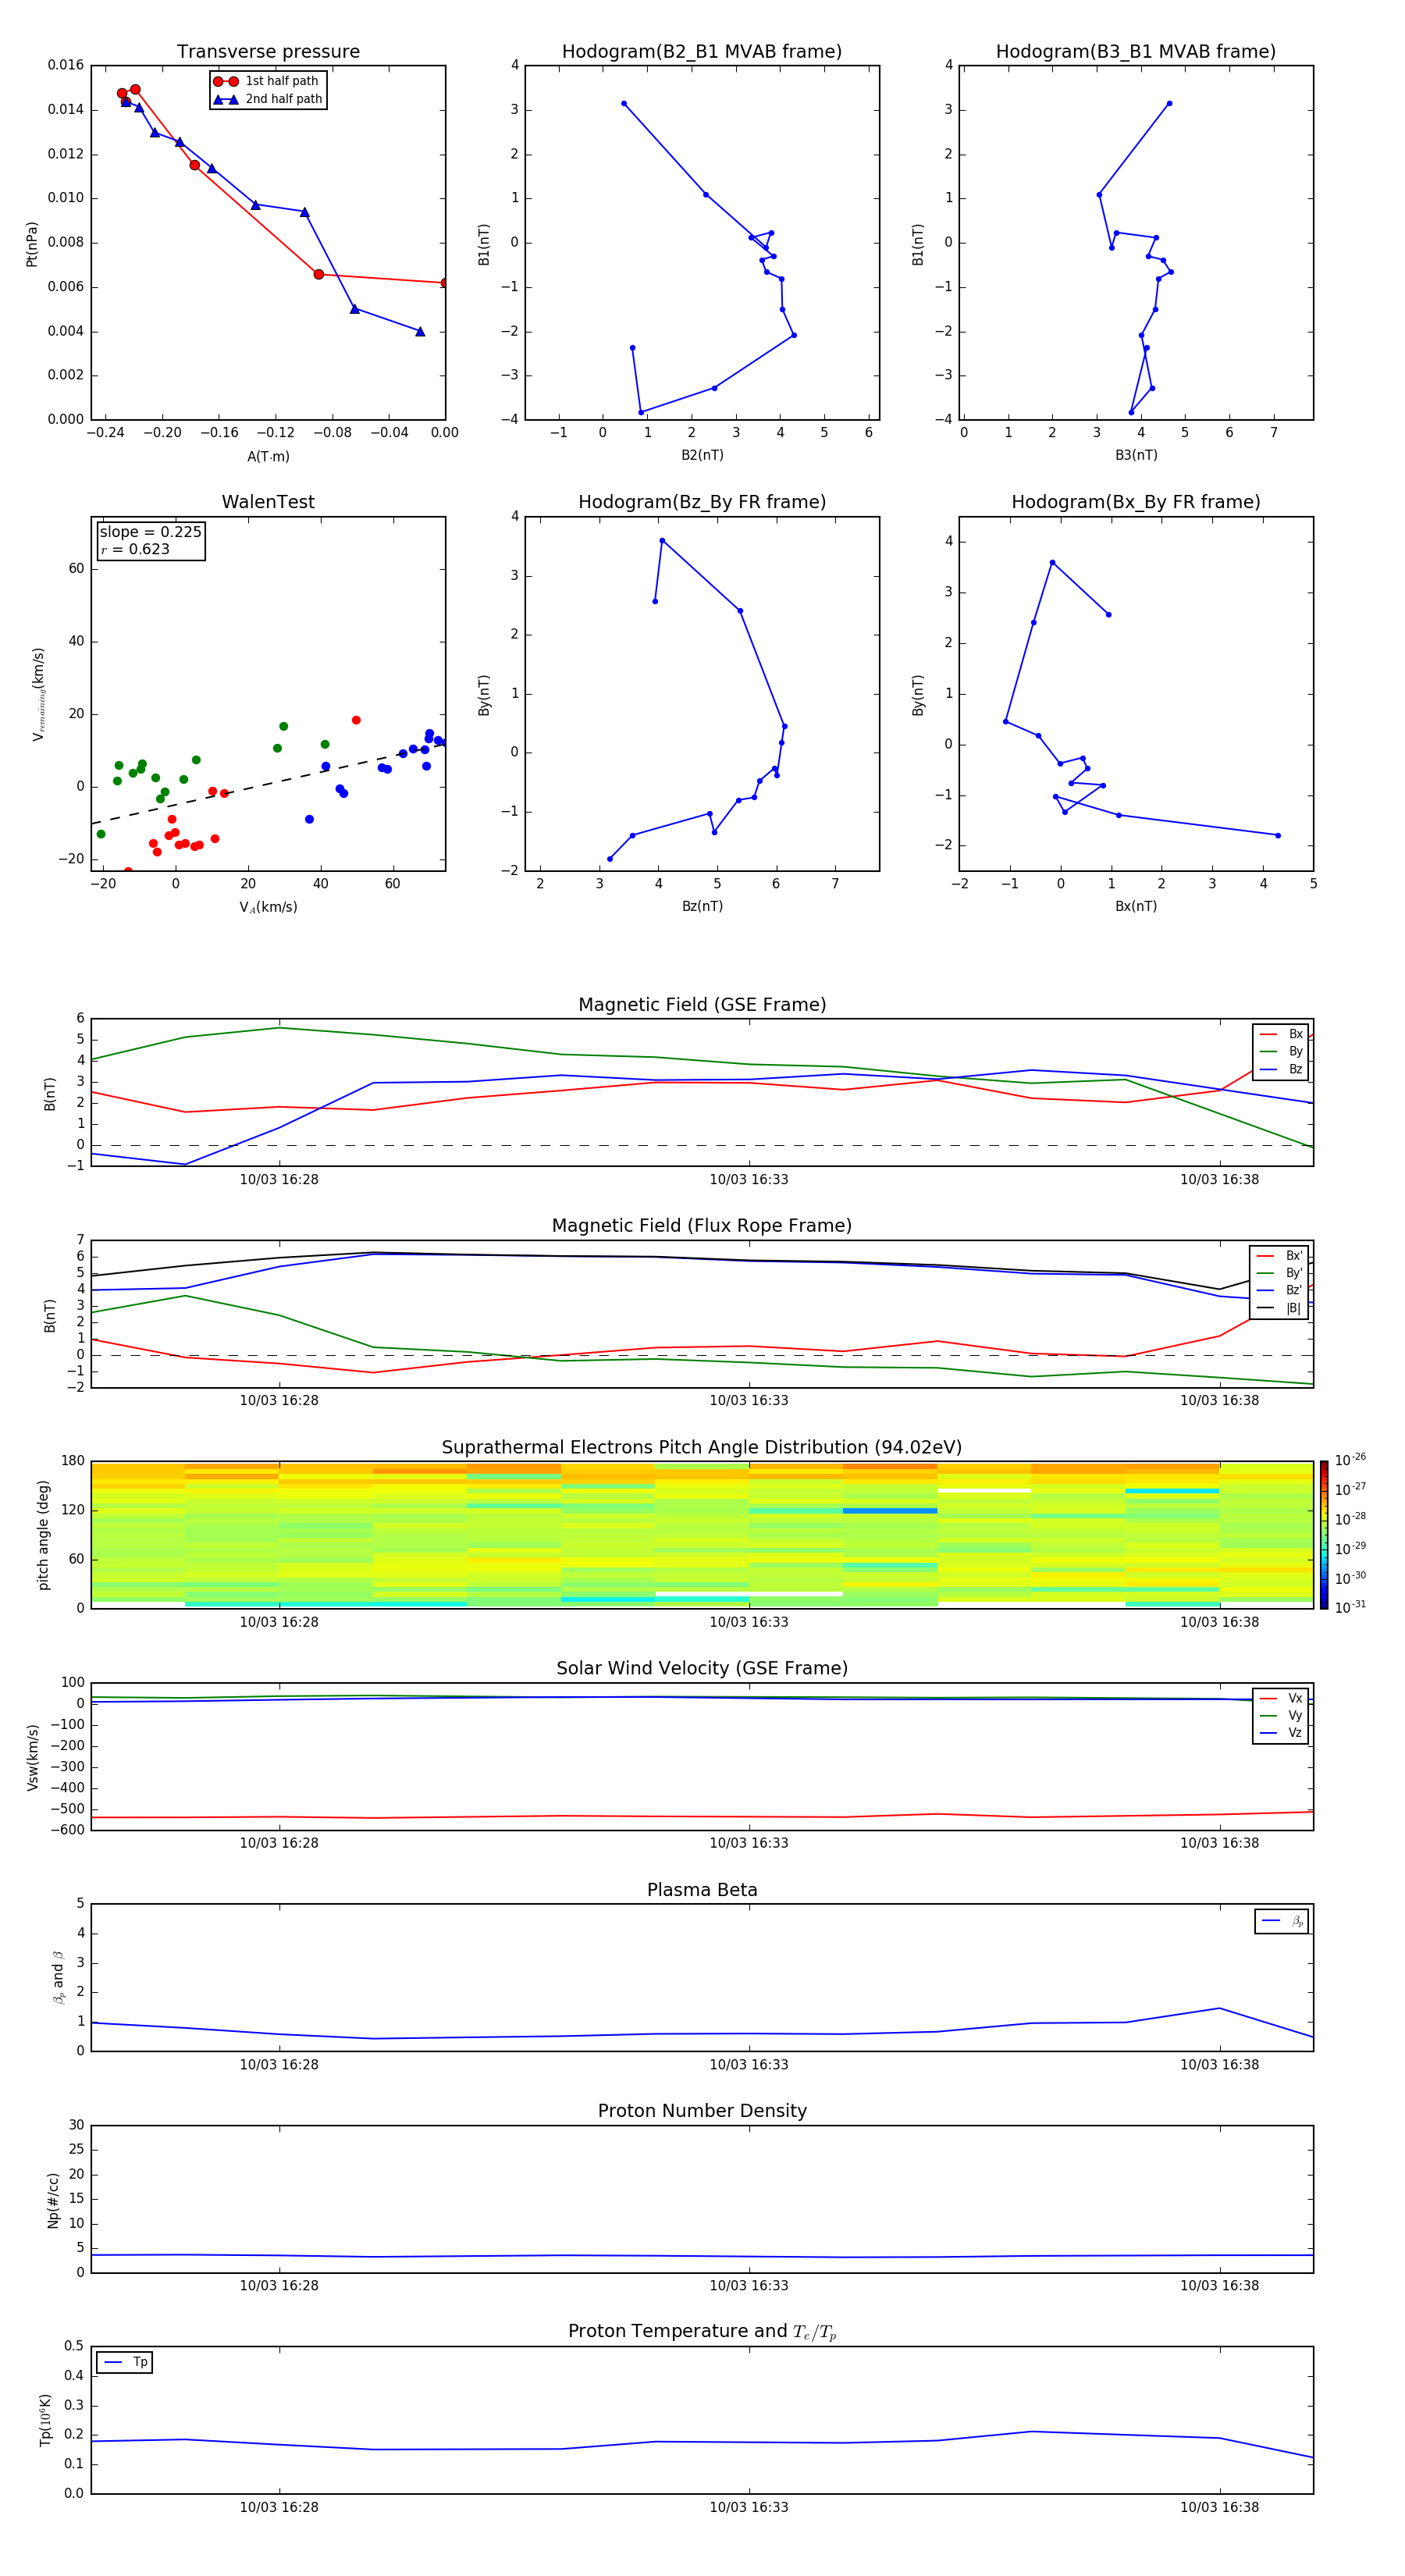Click the 'WalenTest' plot title

(x=268, y=502)
